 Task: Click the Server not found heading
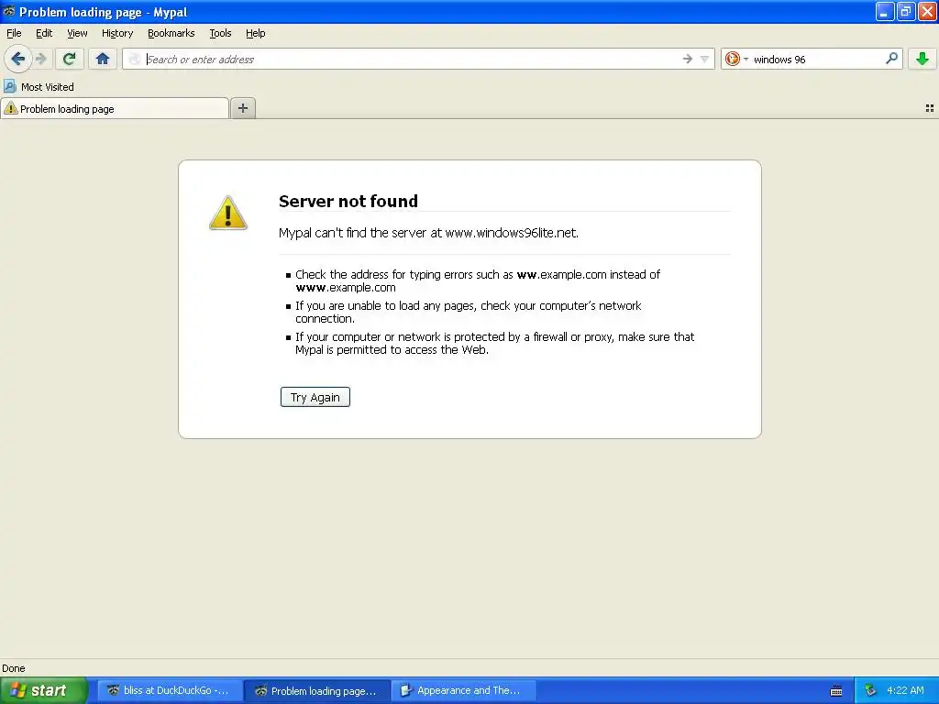tap(348, 201)
